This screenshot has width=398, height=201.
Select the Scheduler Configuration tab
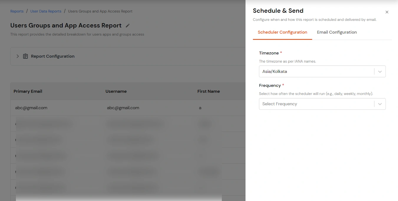(x=282, y=32)
